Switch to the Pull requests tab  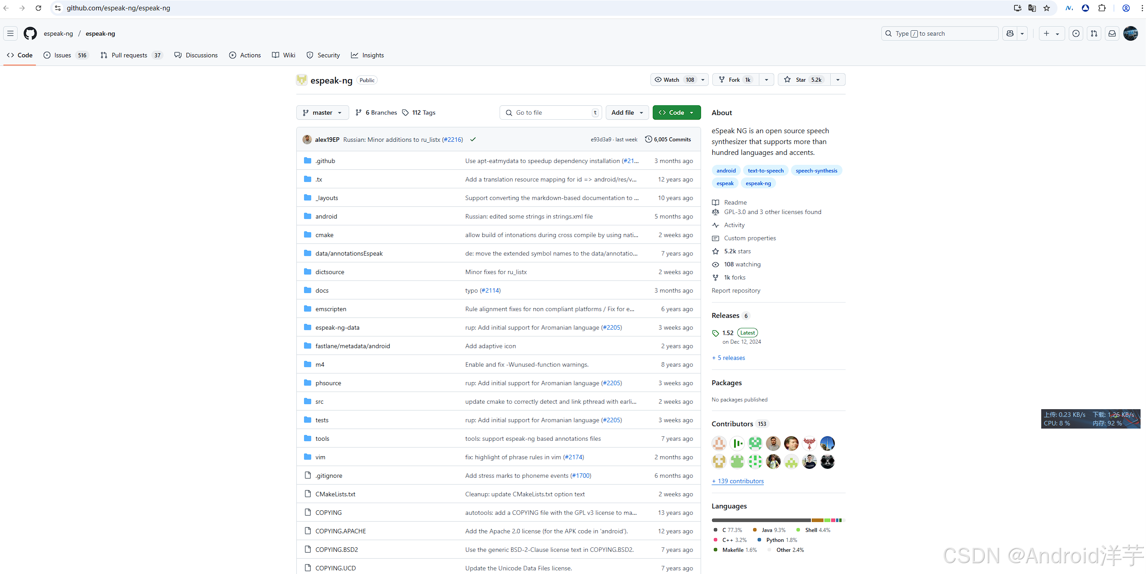131,55
